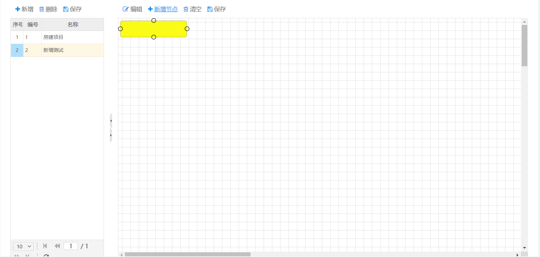Click the horizontal scrollbar thumb of canvas
The height and width of the screenshot is (257, 540).
pyautogui.click(x=188, y=254)
